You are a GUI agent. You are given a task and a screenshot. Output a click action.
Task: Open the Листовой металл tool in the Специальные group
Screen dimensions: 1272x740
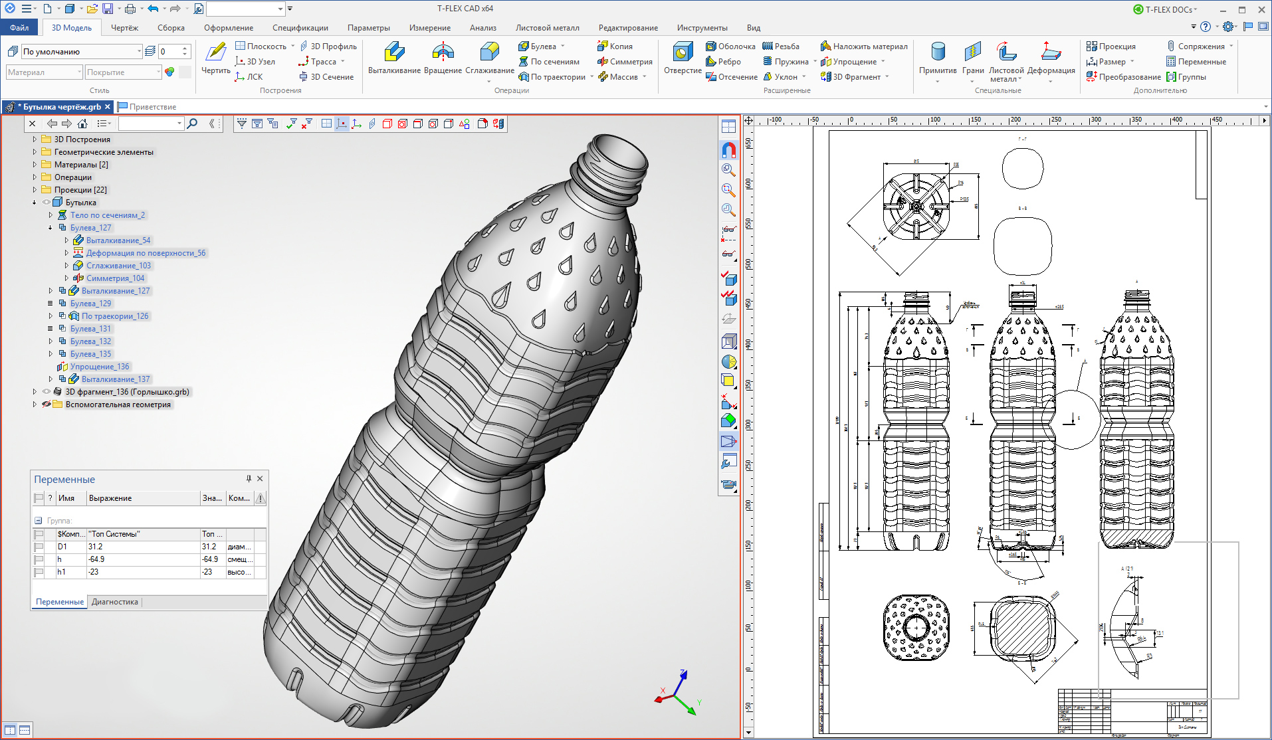click(x=1006, y=61)
